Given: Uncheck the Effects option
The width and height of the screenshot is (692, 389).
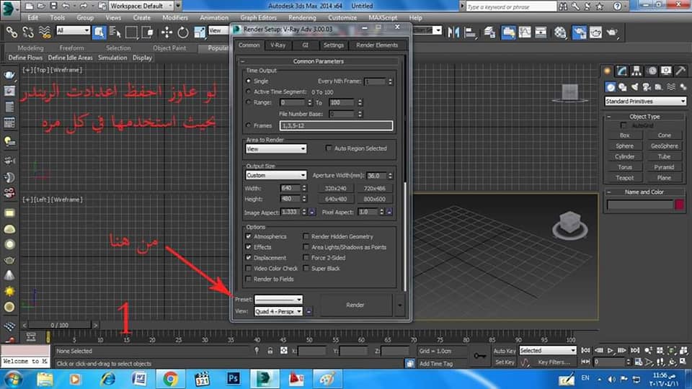Looking at the screenshot, I should 249,247.
